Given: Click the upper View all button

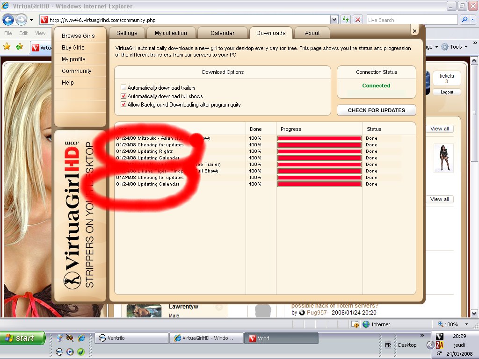Looking at the screenshot, I should [x=440, y=129].
